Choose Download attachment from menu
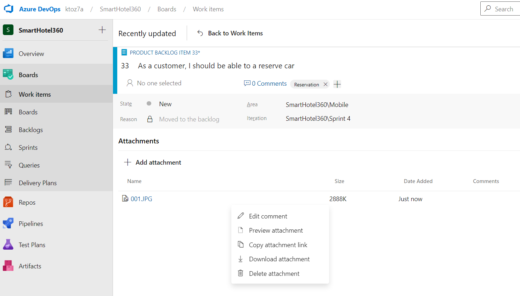The width and height of the screenshot is (520, 296). pos(279,259)
